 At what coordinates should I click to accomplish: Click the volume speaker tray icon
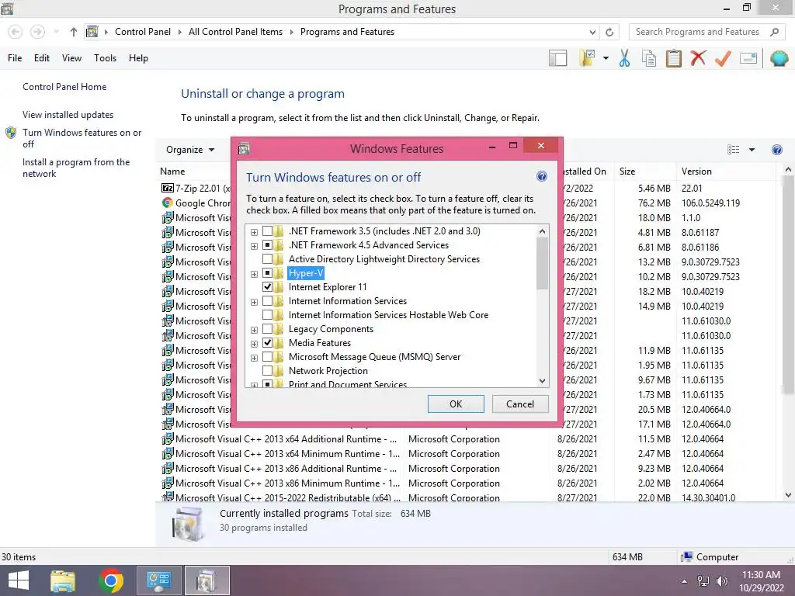pos(721,581)
